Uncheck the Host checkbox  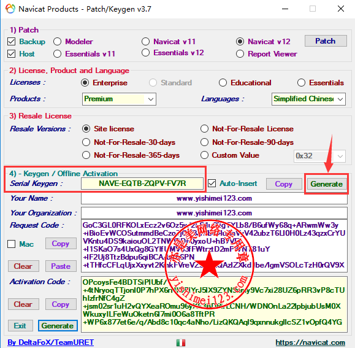click(11, 54)
